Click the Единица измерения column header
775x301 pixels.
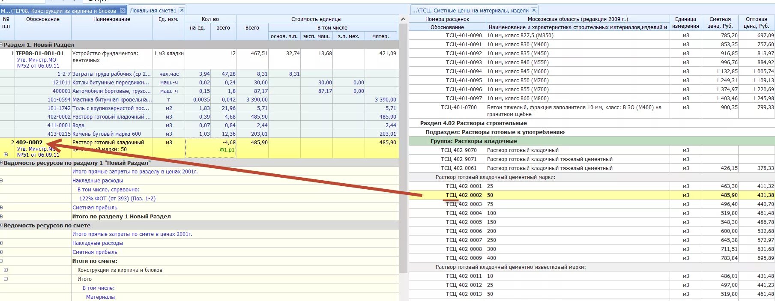pos(685,23)
